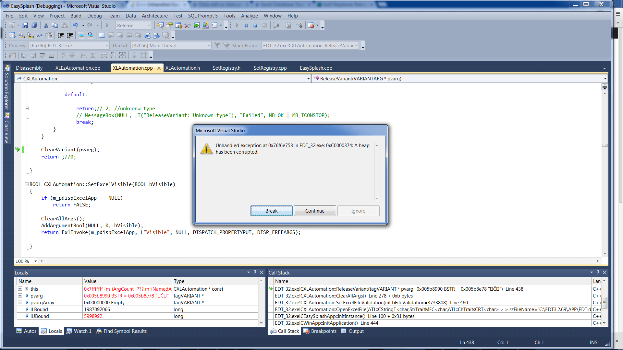This screenshot has height=350, width=623.
Task: Click the code editor vertical scrollbar thumb
Action: point(605,145)
